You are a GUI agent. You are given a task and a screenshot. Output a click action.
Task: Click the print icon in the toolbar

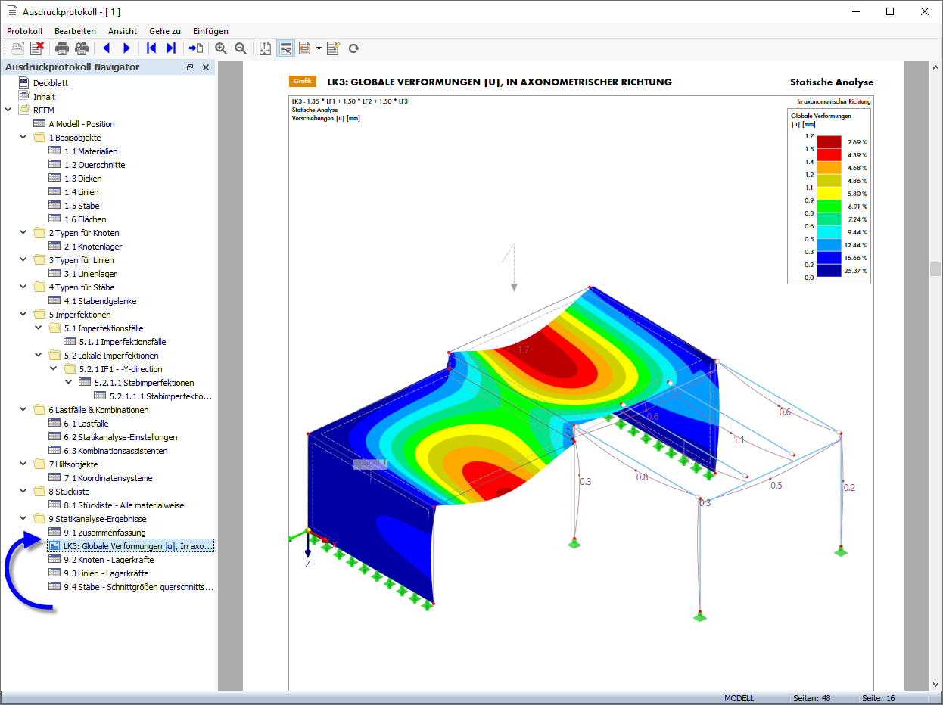click(62, 48)
